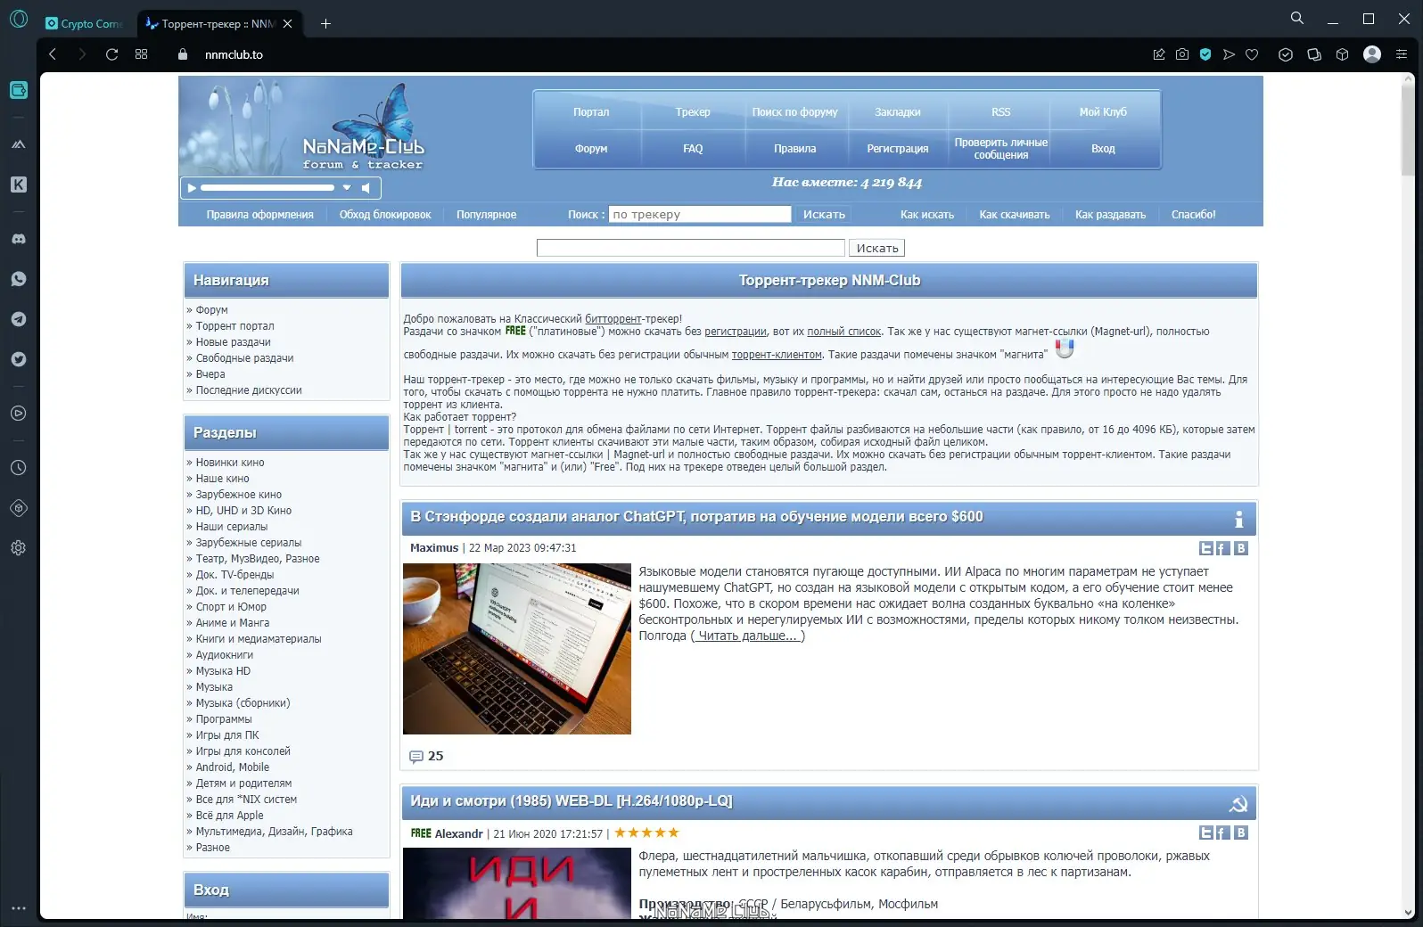
Task: Open the magnet icon in the welcome text
Action: [1065, 349]
